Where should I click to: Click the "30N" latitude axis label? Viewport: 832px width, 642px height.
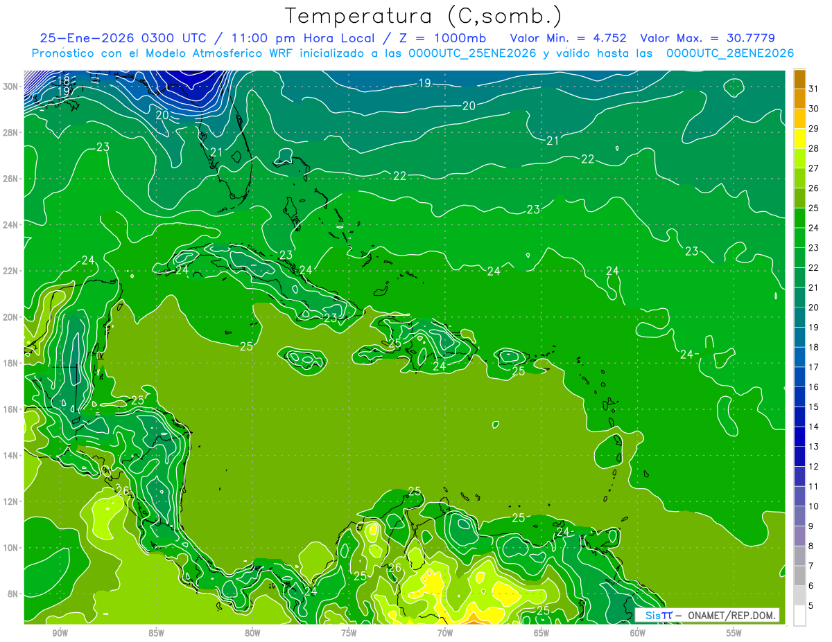pyautogui.click(x=11, y=87)
